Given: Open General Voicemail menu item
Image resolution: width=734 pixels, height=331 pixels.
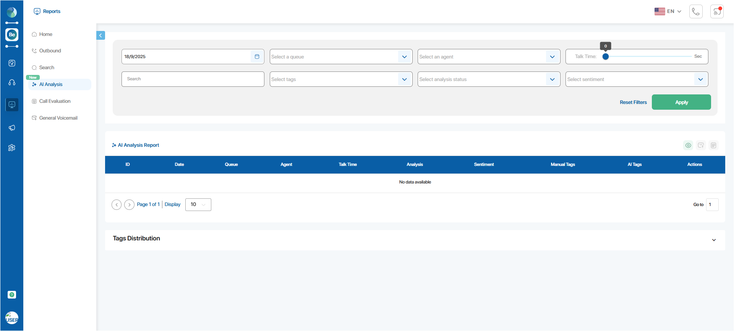Looking at the screenshot, I should [58, 118].
